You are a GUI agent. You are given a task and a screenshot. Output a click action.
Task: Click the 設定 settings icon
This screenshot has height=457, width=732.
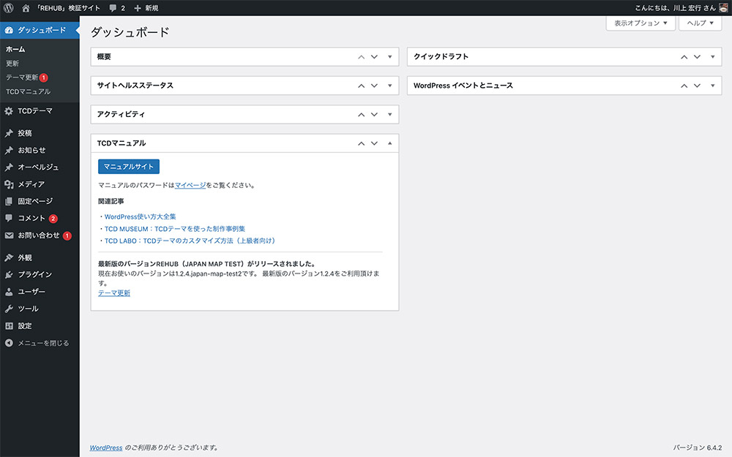coord(9,326)
